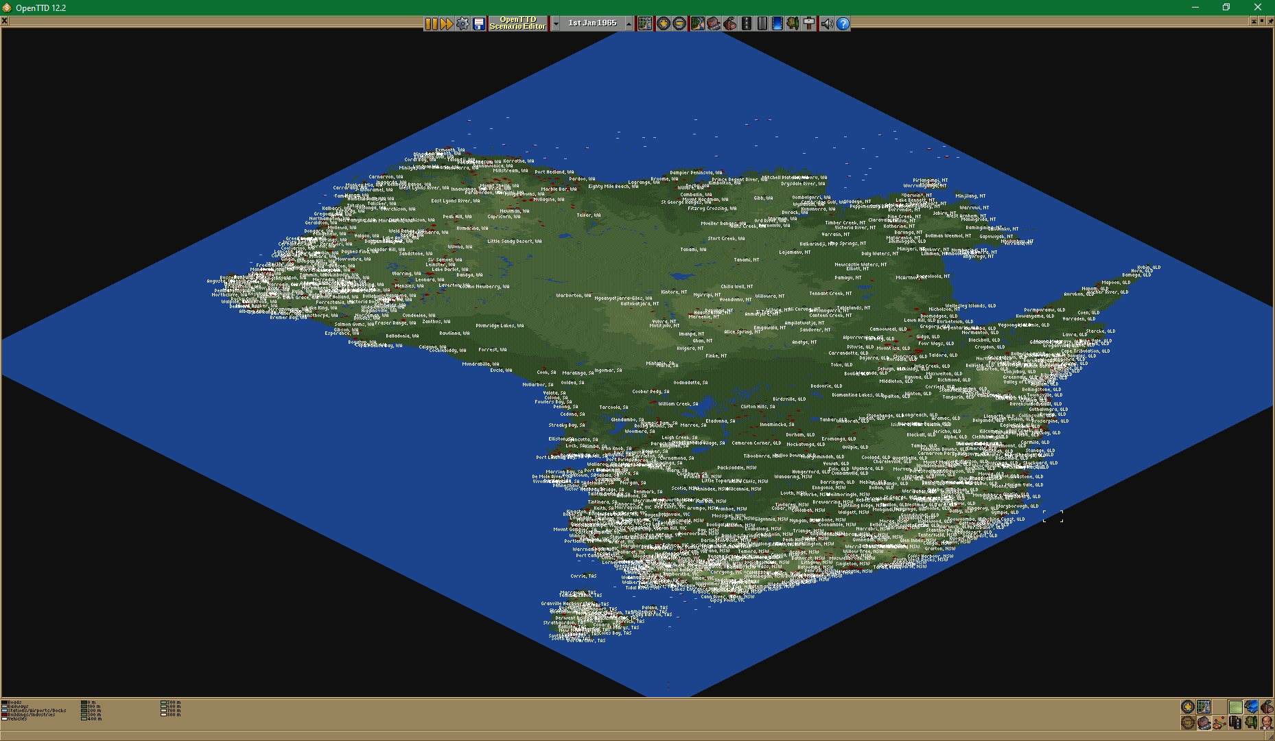Viewport: 1275px width, 741px height.
Task: Open landscape generation tool
Action: [x=697, y=23]
